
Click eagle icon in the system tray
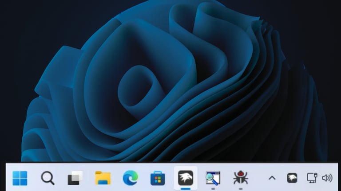[292, 178]
